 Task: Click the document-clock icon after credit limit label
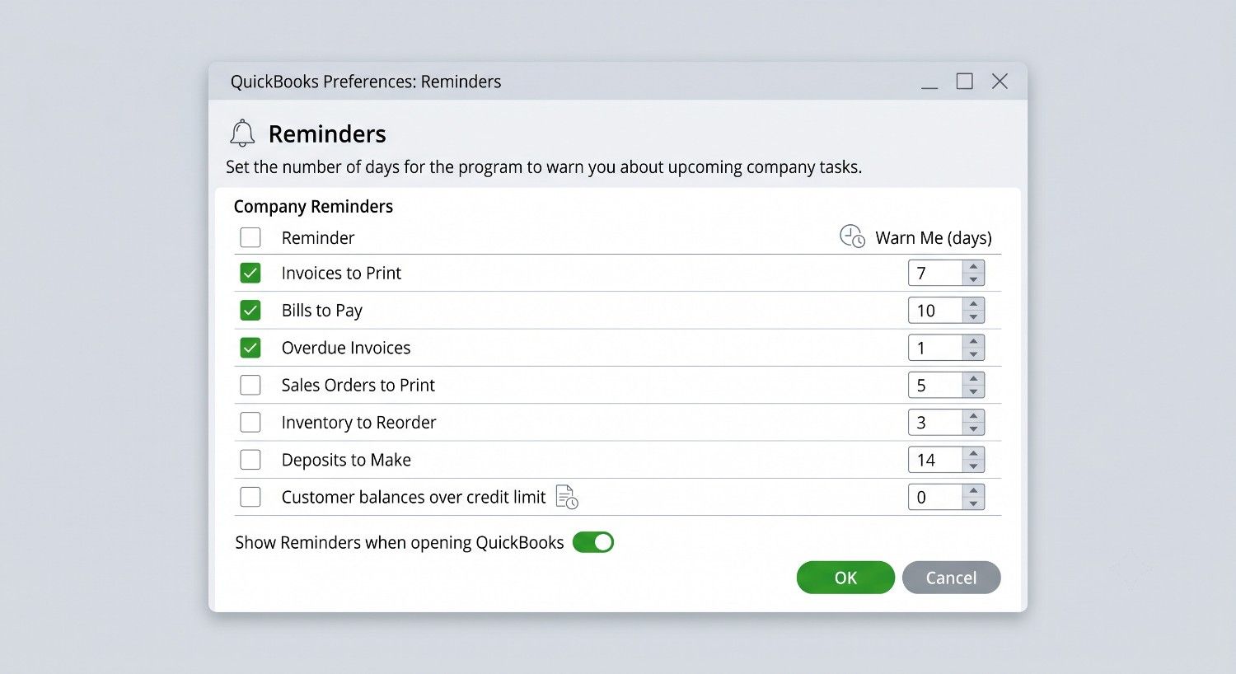[567, 497]
